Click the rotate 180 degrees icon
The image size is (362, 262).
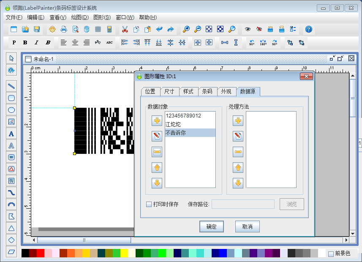(263, 43)
